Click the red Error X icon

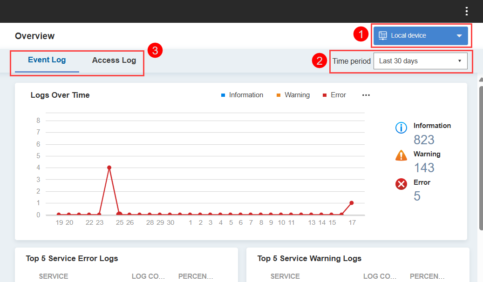(x=401, y=184)
